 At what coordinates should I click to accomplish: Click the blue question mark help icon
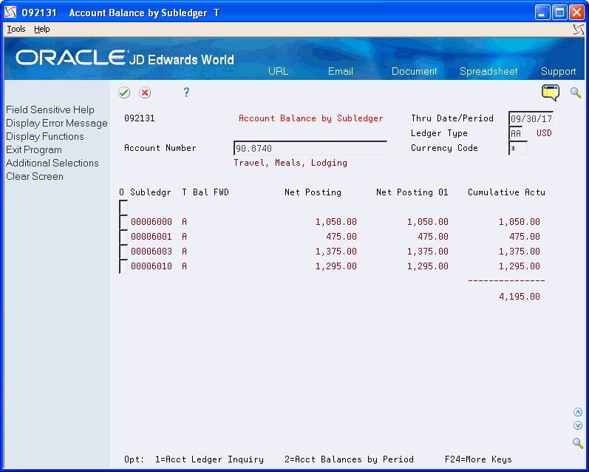click(186, 92)
